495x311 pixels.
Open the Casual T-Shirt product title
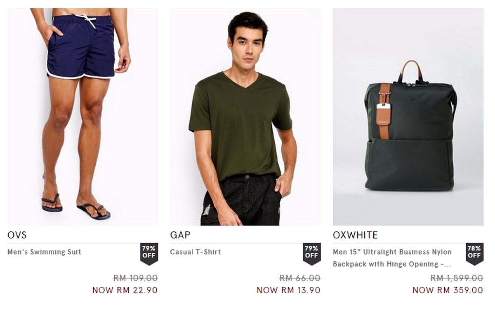[x=196, y=252]
